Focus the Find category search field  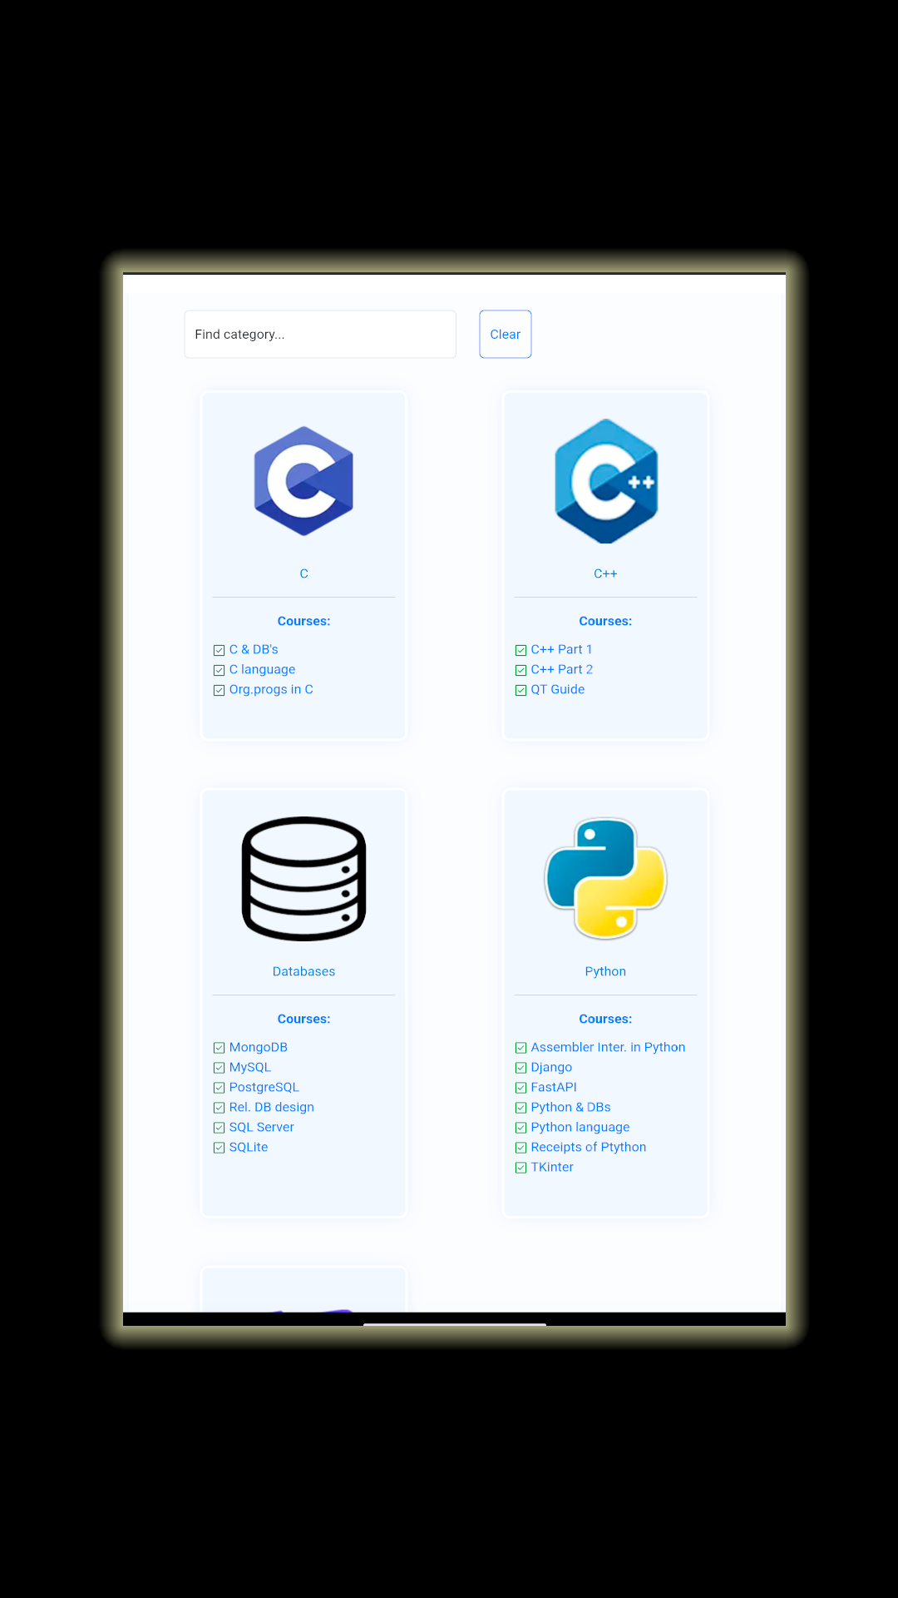(x=320, y=335)
